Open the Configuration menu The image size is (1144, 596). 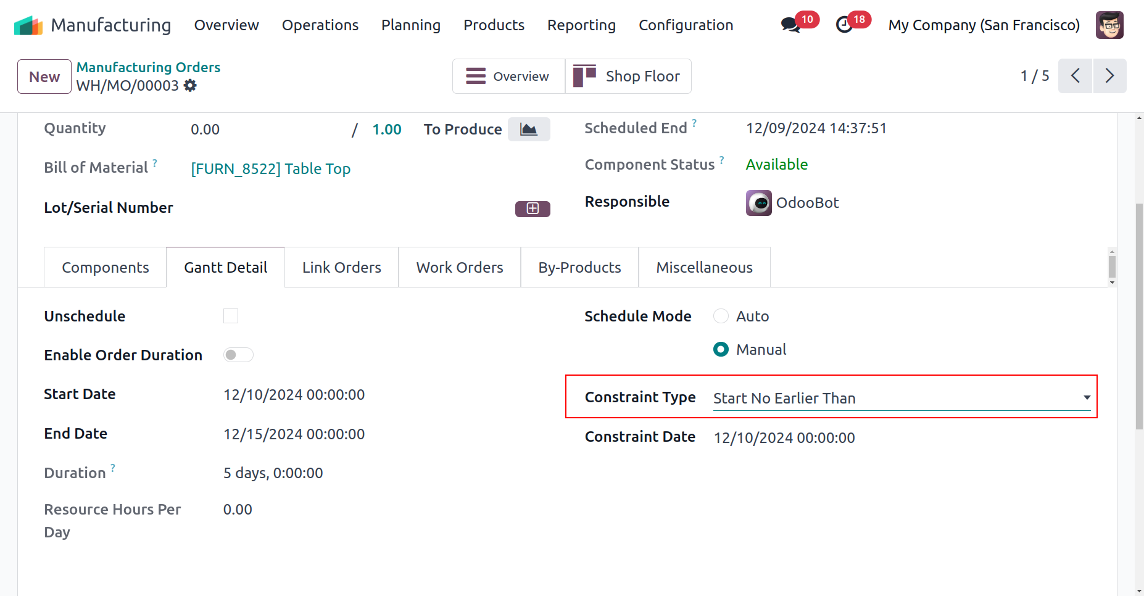pyautogui.click(x=686, y=25)
